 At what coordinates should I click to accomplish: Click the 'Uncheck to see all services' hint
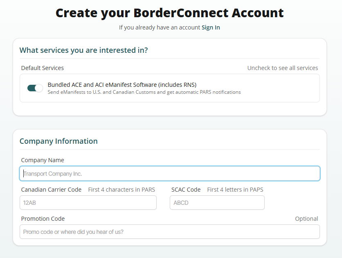click(282, 68)
